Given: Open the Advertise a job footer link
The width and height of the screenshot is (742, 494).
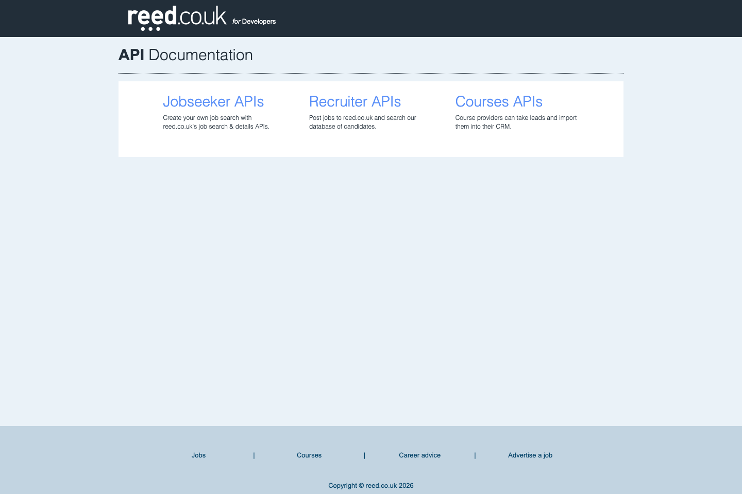Looking at the screenshot, I should [530, 455].
